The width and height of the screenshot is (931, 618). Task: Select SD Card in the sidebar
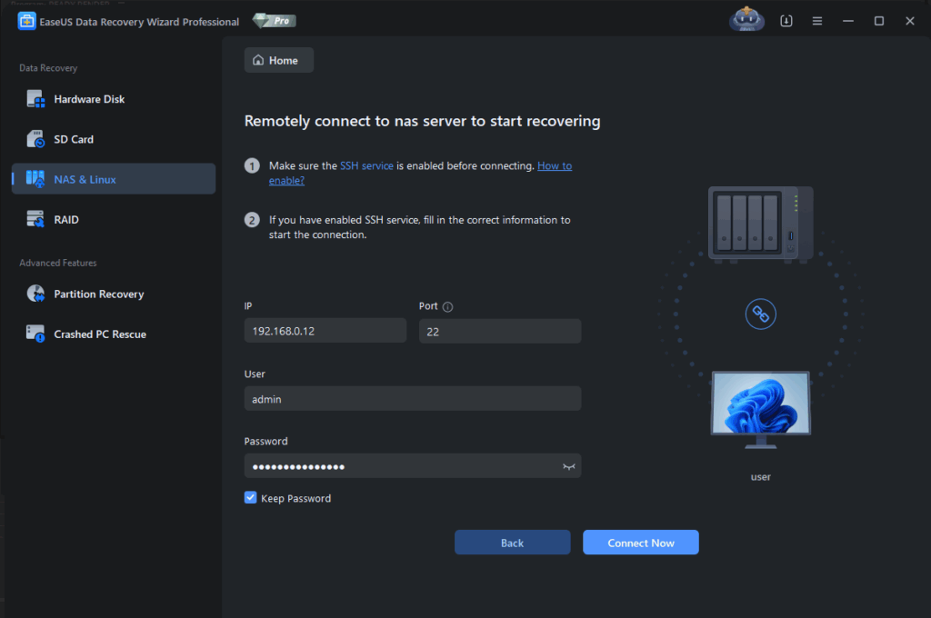(114, 140)
